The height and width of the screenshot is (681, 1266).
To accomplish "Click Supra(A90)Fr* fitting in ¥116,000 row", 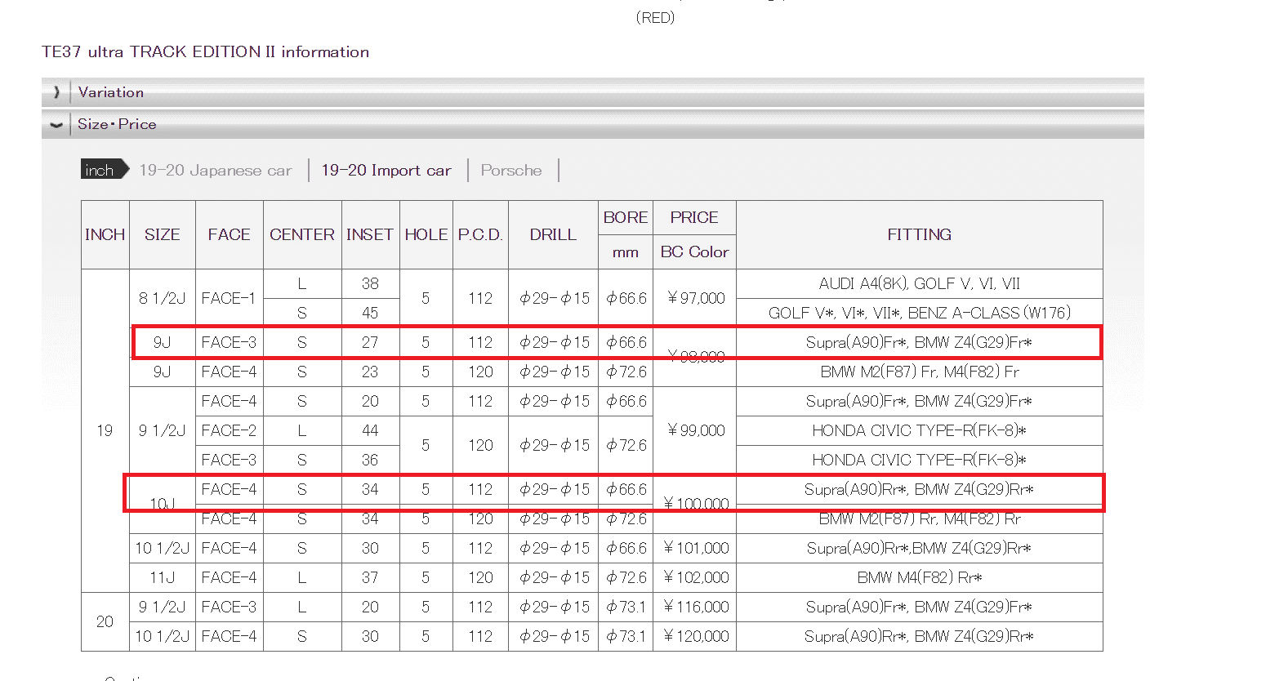I will click(920, 607).
